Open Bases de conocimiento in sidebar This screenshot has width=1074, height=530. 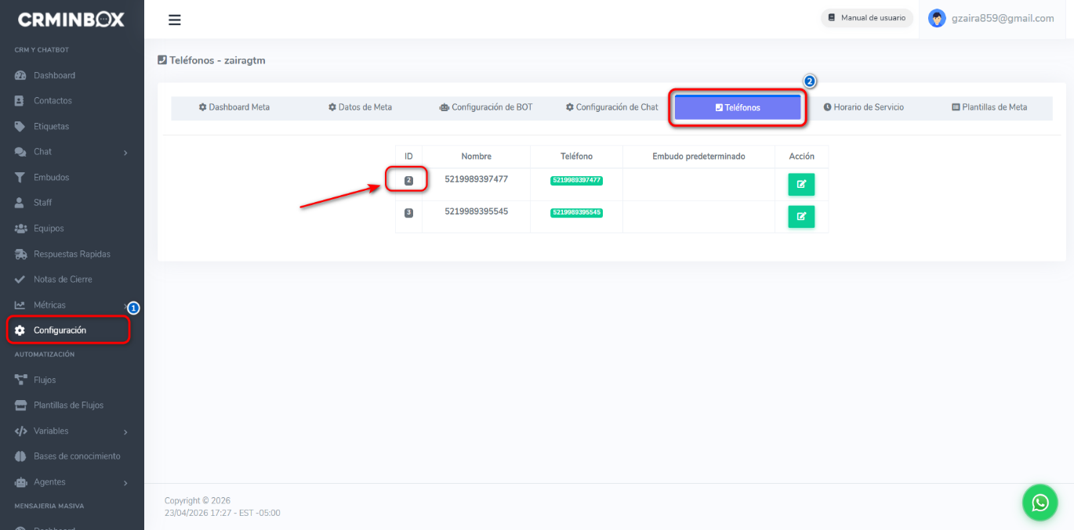click(76, 456)
